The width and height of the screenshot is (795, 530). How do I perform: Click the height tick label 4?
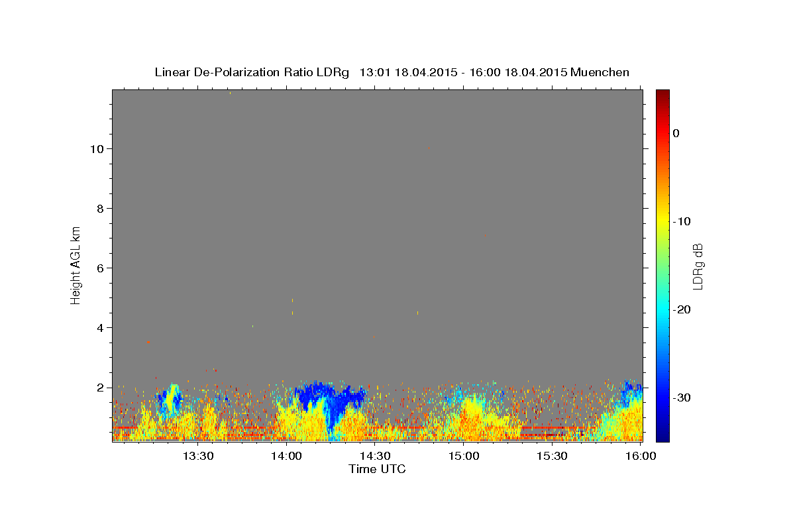point(101,328)
